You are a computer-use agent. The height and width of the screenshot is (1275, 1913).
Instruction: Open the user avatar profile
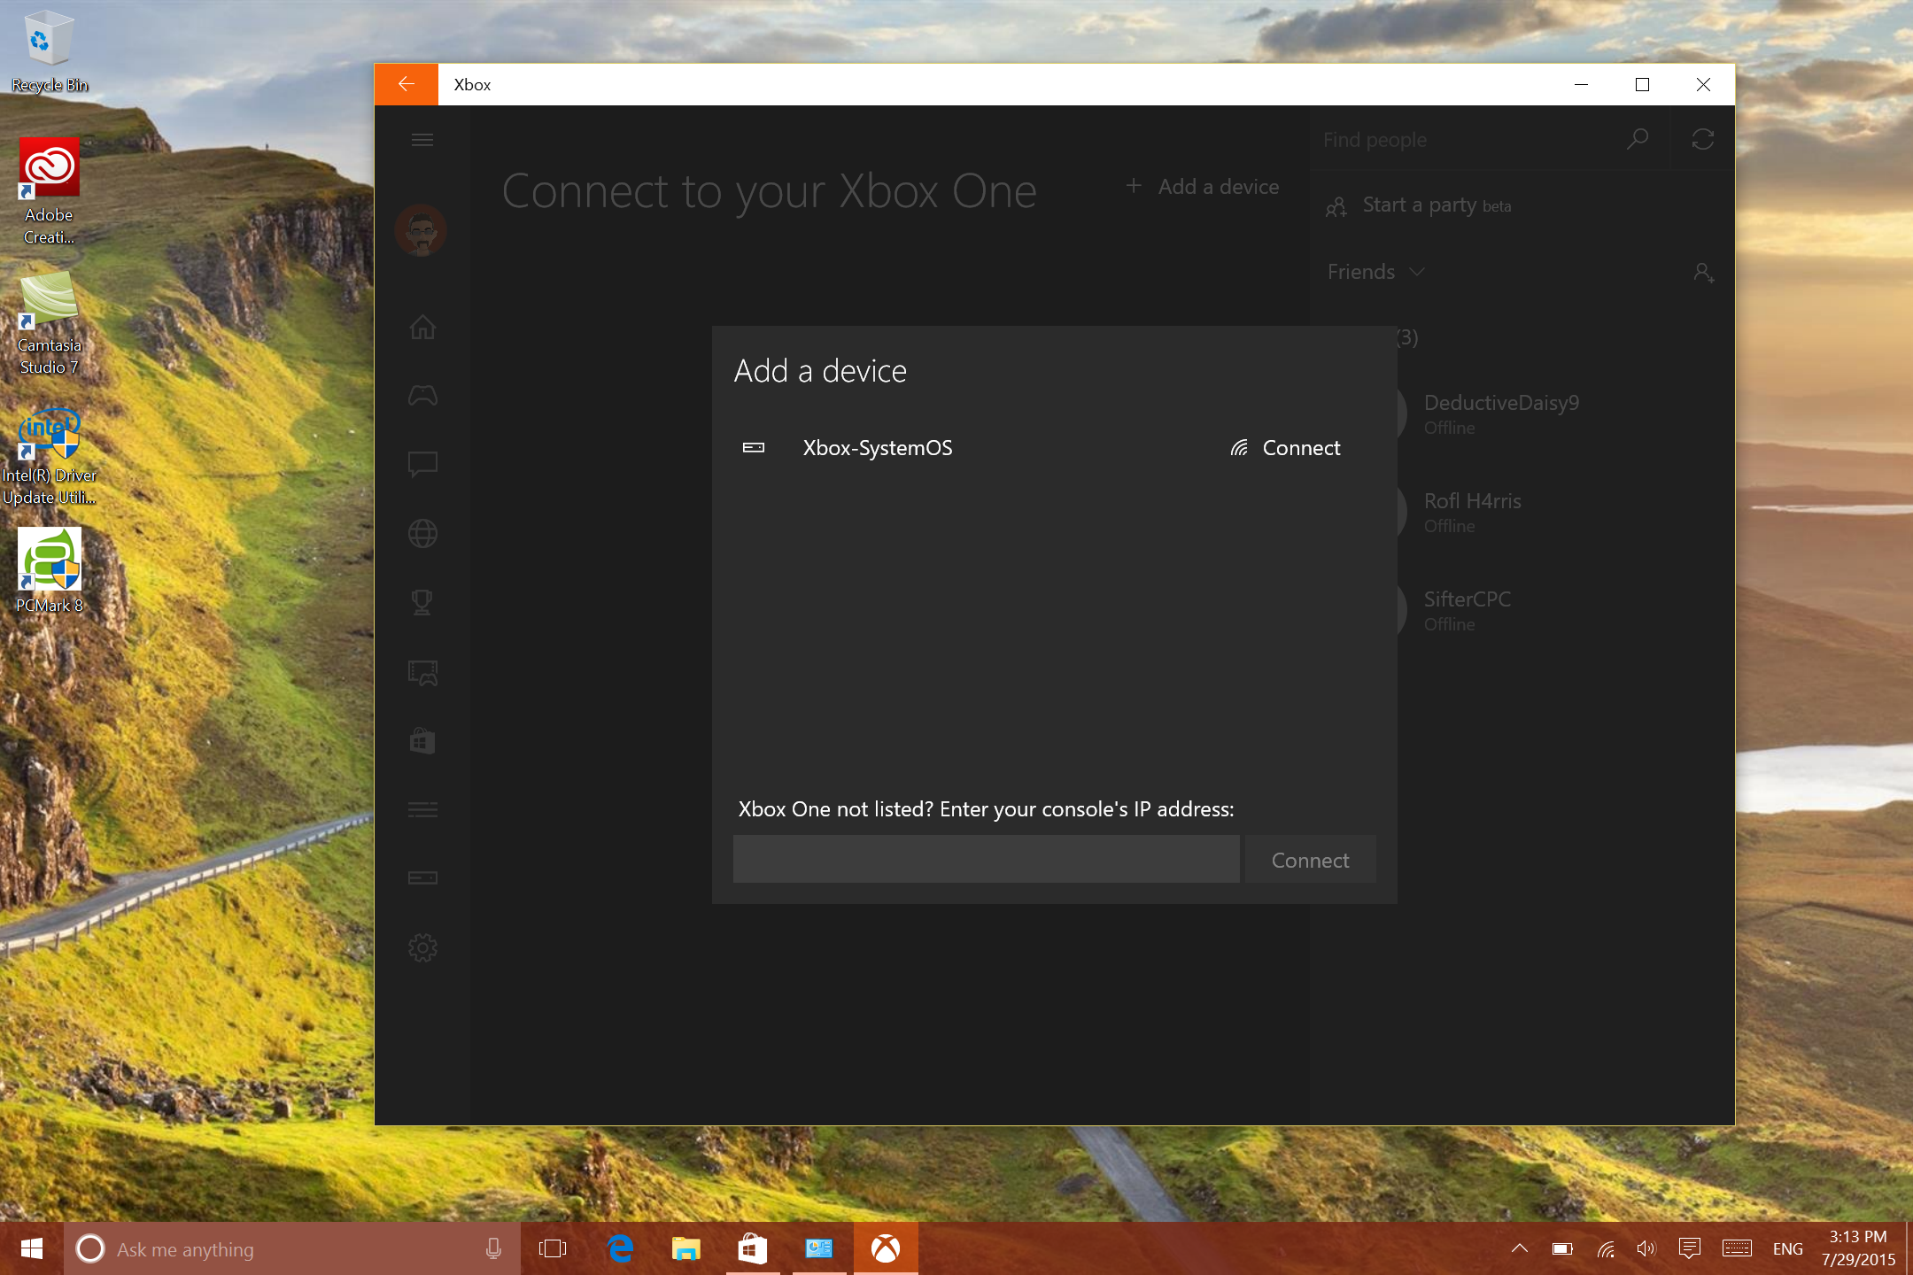[x=421, y=230]
